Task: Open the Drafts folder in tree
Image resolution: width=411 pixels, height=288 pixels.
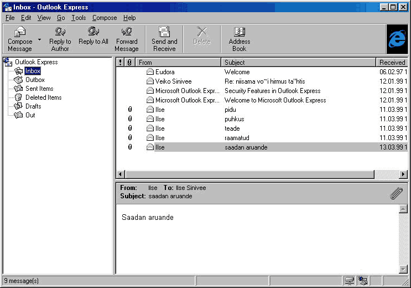Action: (x=33, y=106)
